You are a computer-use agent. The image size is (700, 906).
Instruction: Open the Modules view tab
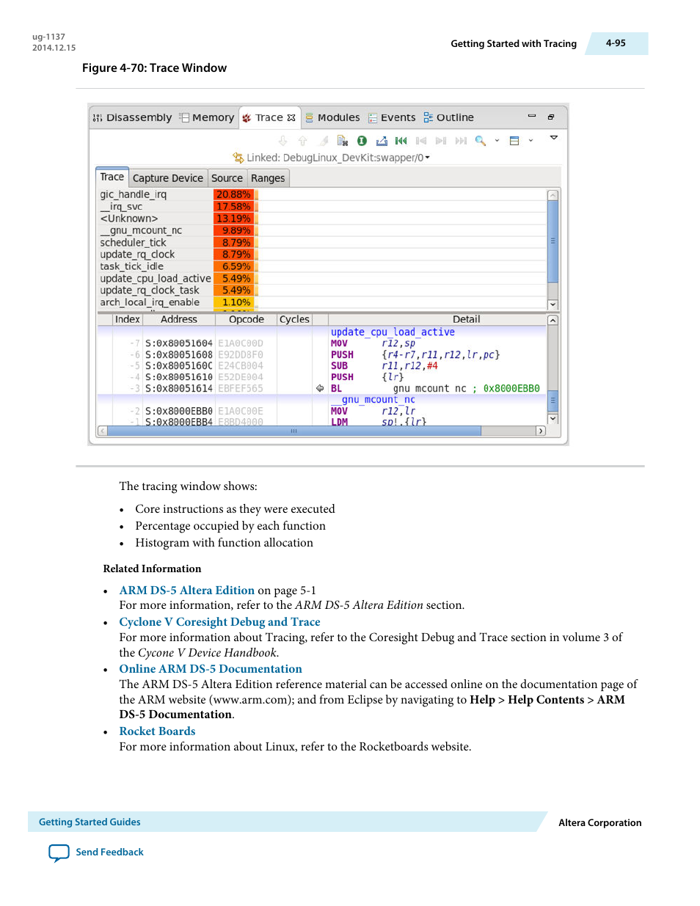(332, 117)
